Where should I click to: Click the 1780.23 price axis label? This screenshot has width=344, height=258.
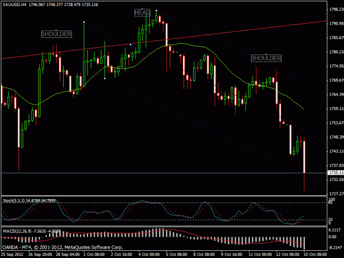point(336,52)
